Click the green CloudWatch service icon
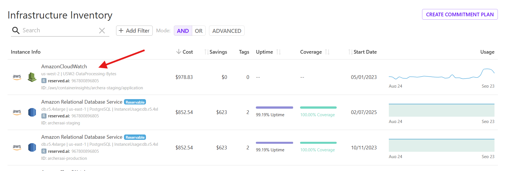508x171 pixels. 32,77
